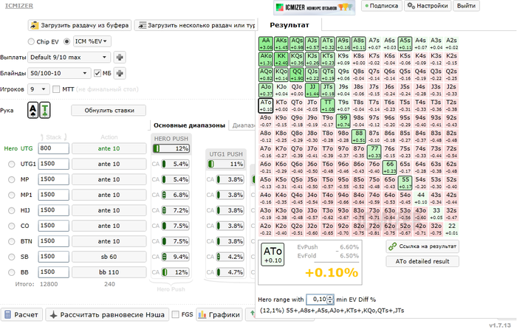Click the ICMIZER home link
517x332 pixels.
pos(19,6)
